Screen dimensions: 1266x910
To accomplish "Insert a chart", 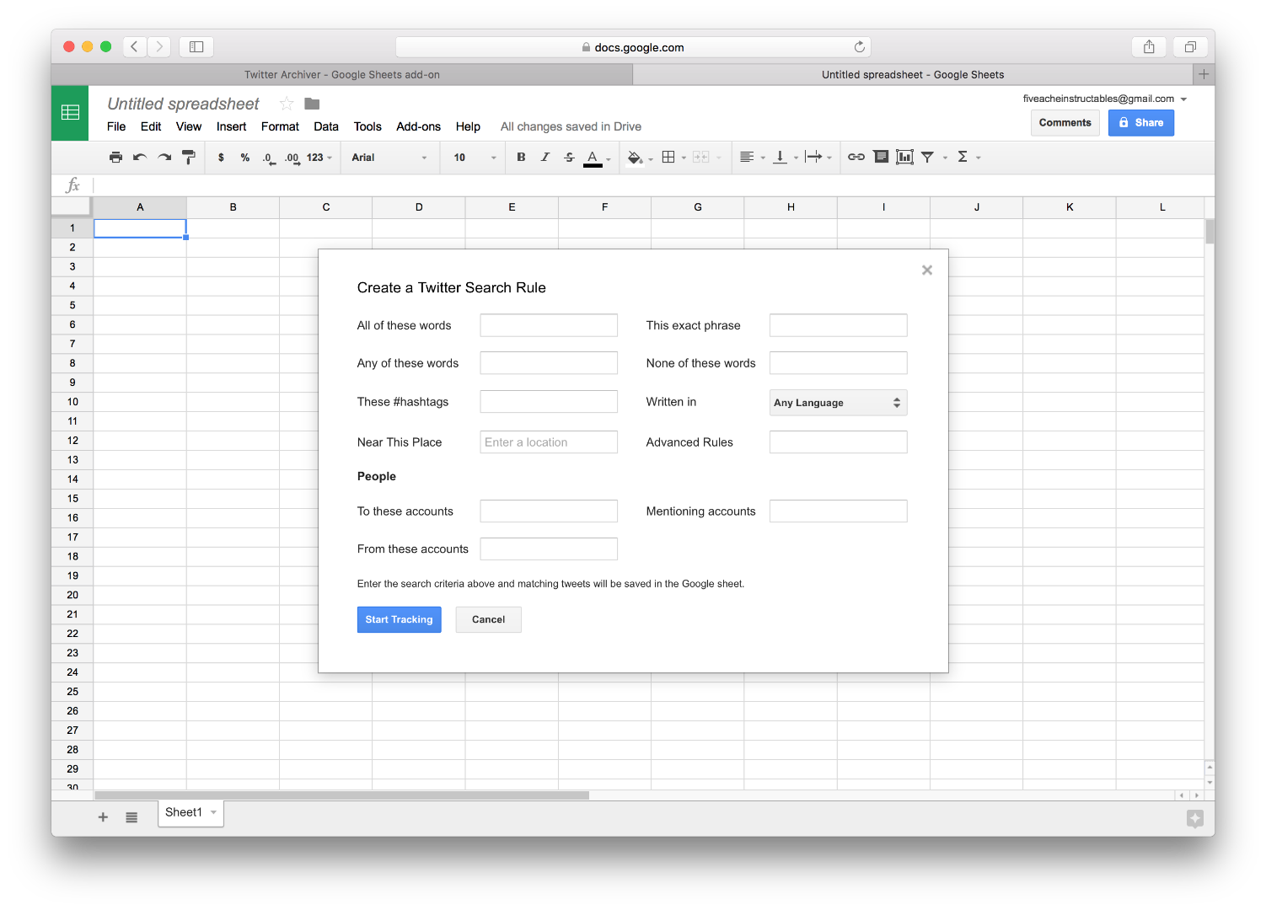I will click(904, 157).
